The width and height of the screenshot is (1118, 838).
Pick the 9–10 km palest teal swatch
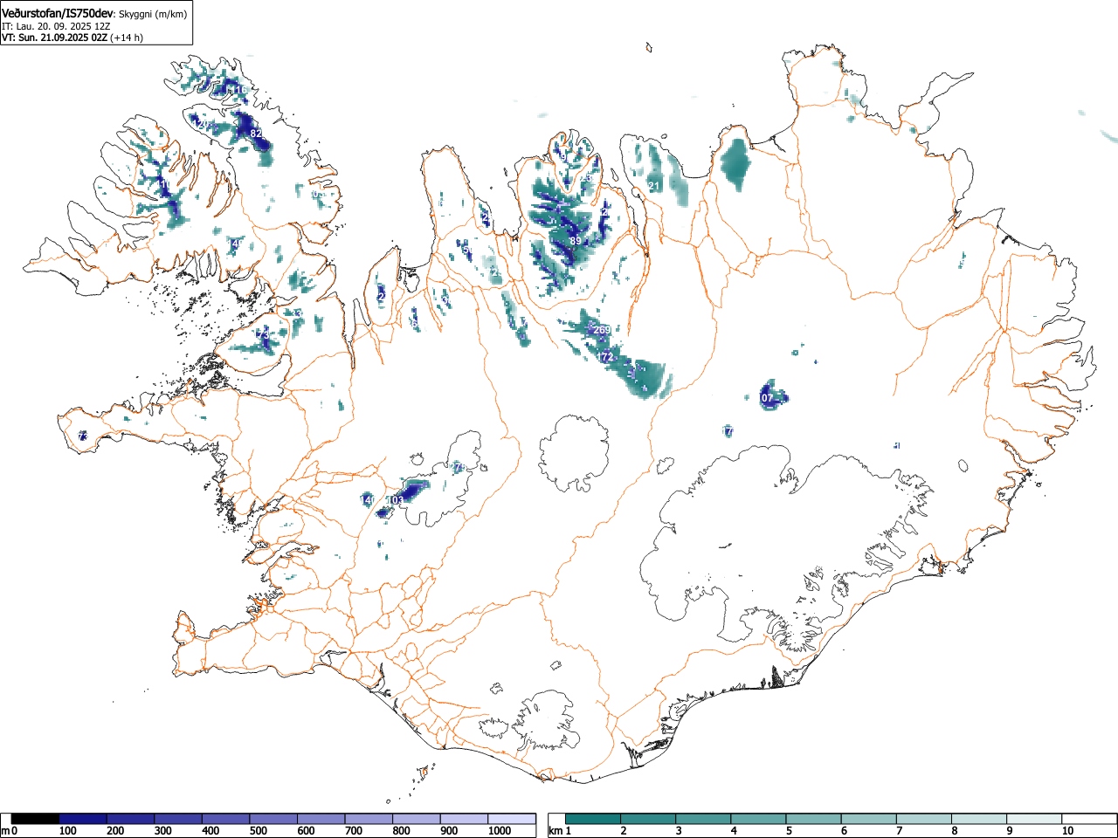(1034, 819)
